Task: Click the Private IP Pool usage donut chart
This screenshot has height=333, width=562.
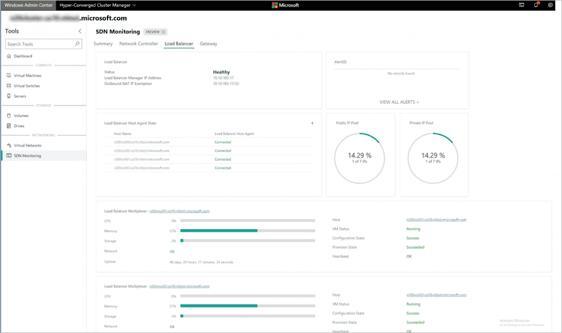Action: (433, 158)
